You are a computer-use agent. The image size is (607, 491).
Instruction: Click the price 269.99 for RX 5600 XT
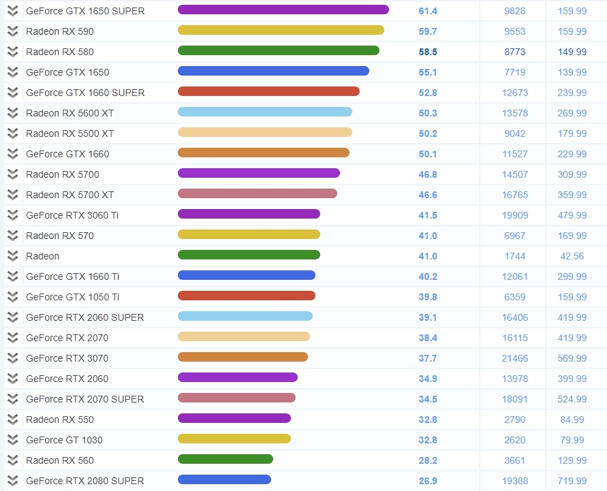[x=572, y=113]
